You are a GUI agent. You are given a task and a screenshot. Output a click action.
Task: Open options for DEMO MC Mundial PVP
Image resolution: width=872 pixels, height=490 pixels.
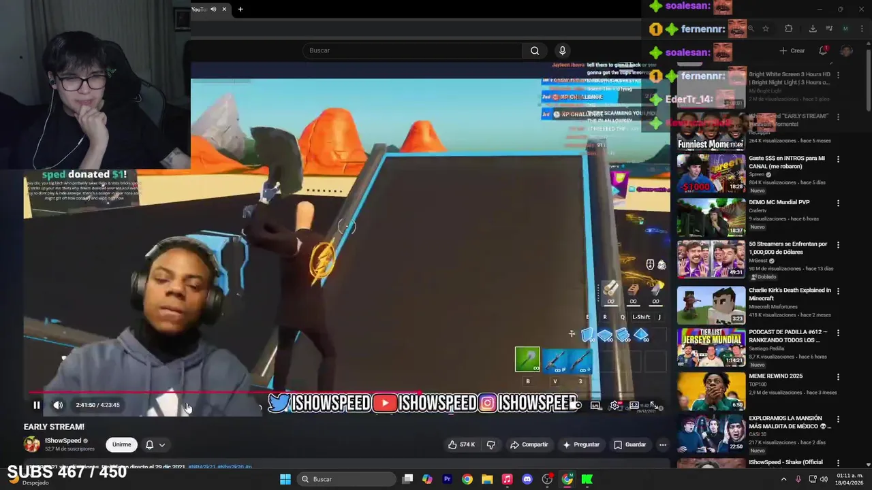(839, 203)
